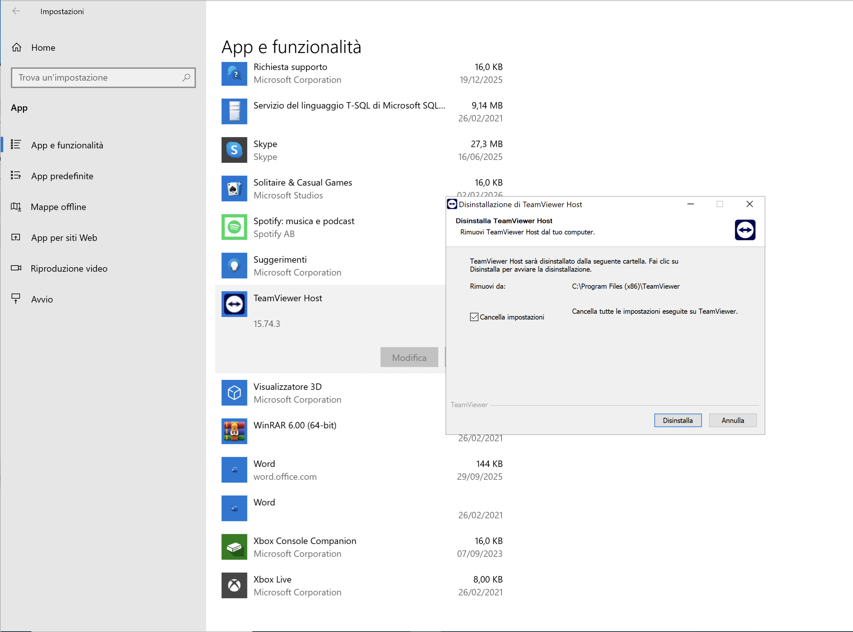This screenshot has height=632, width=853.
Task: Click the TeamViewer Host list icon
Action: pyautogui.click(x=234, y=304)
